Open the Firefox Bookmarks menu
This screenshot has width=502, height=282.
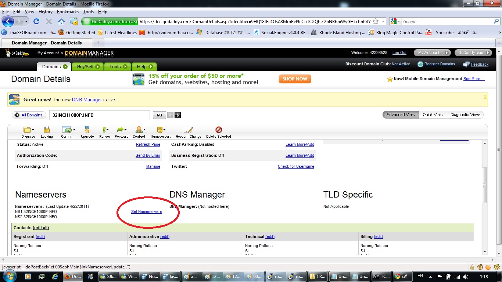(x=68, y=12)
